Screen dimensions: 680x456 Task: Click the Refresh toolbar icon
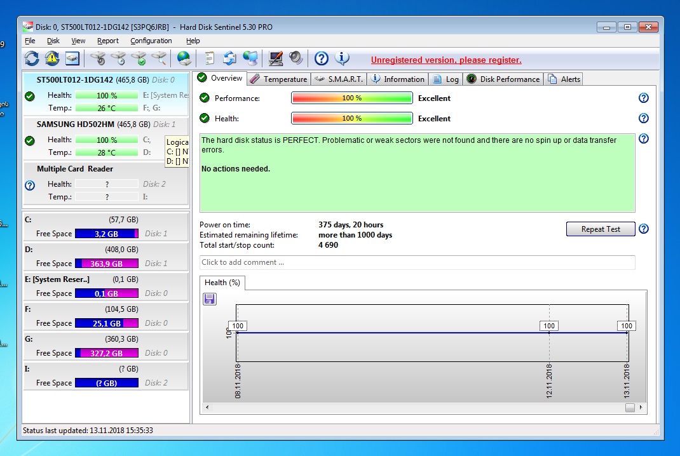pyautogui.click(x=32, y=59)
